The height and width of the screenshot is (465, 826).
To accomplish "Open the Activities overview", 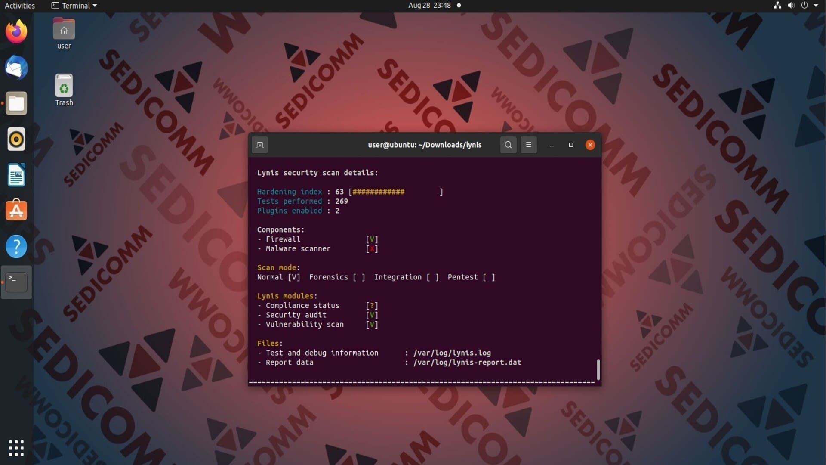I will point(20,6).
